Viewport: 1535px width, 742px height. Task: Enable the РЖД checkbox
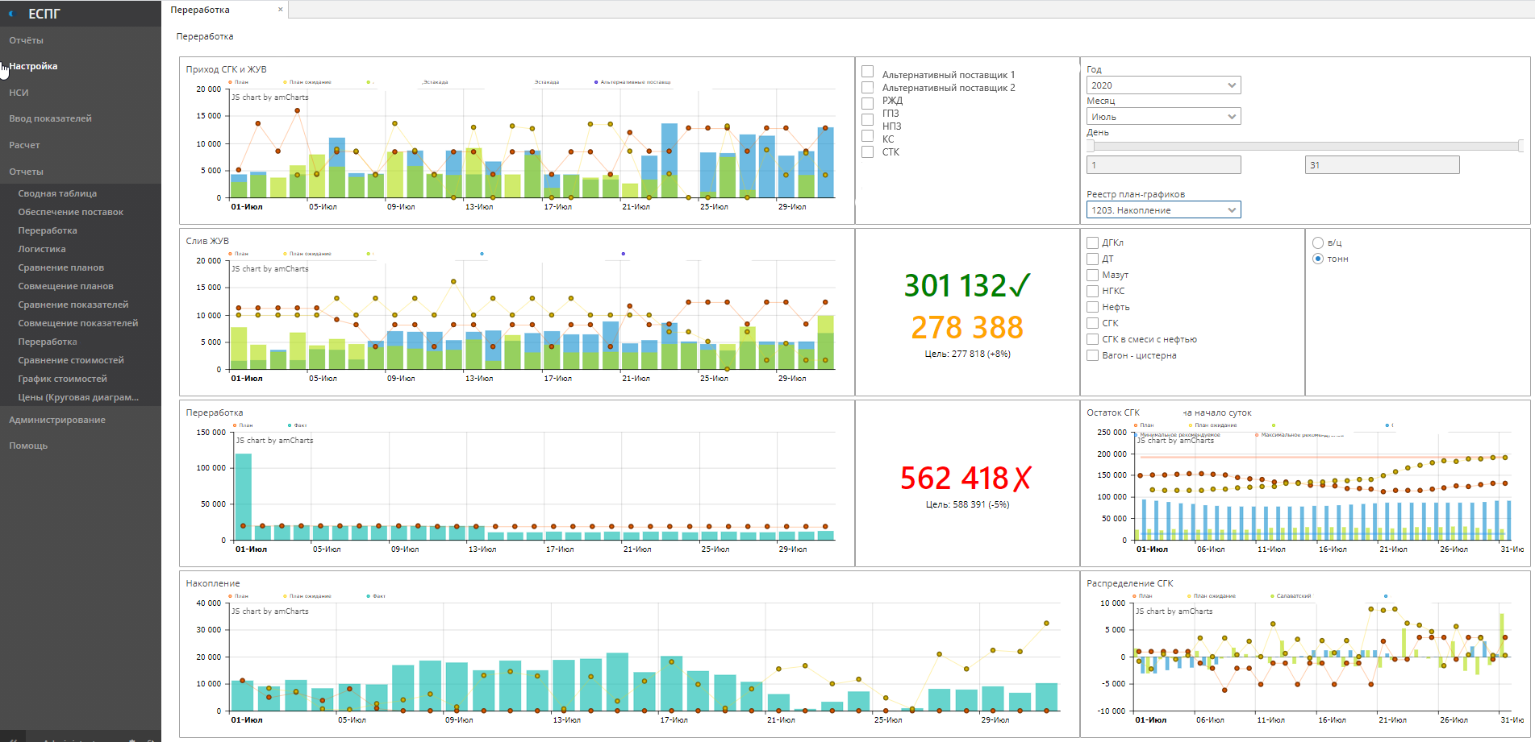tap(868, 103)
